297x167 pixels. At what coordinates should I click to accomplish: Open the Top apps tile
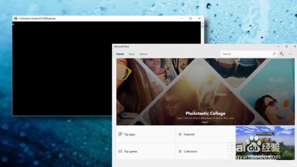click(x=146, y=134)
